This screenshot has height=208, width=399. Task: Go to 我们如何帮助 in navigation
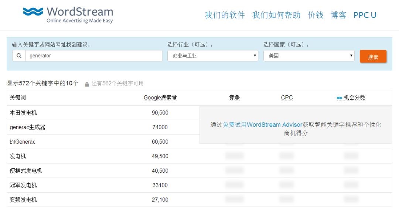[276, 15]
